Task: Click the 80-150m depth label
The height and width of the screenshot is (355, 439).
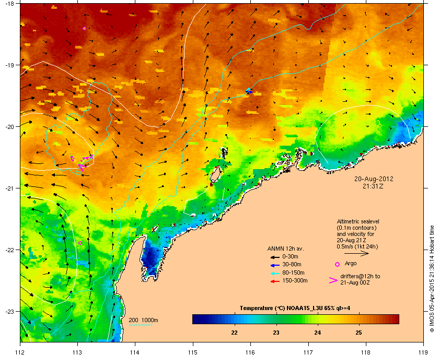Action: [x=293, y=273]
